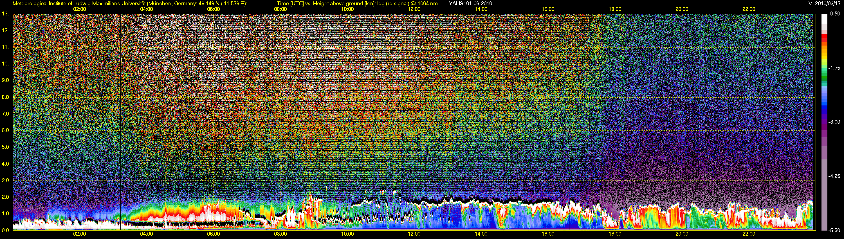Click the 22:00 label on the top time axis
The image size is (844, 239).
pyautogui.click(x=749, y=9)
